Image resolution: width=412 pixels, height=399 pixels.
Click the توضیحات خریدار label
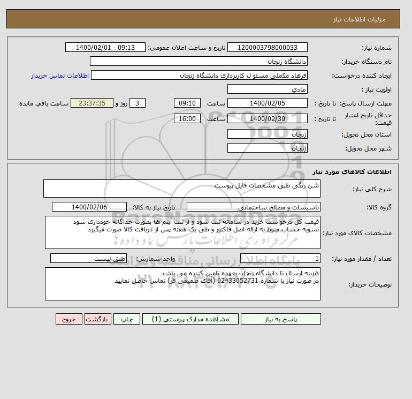pyautogui.click(x=370, y=284)
